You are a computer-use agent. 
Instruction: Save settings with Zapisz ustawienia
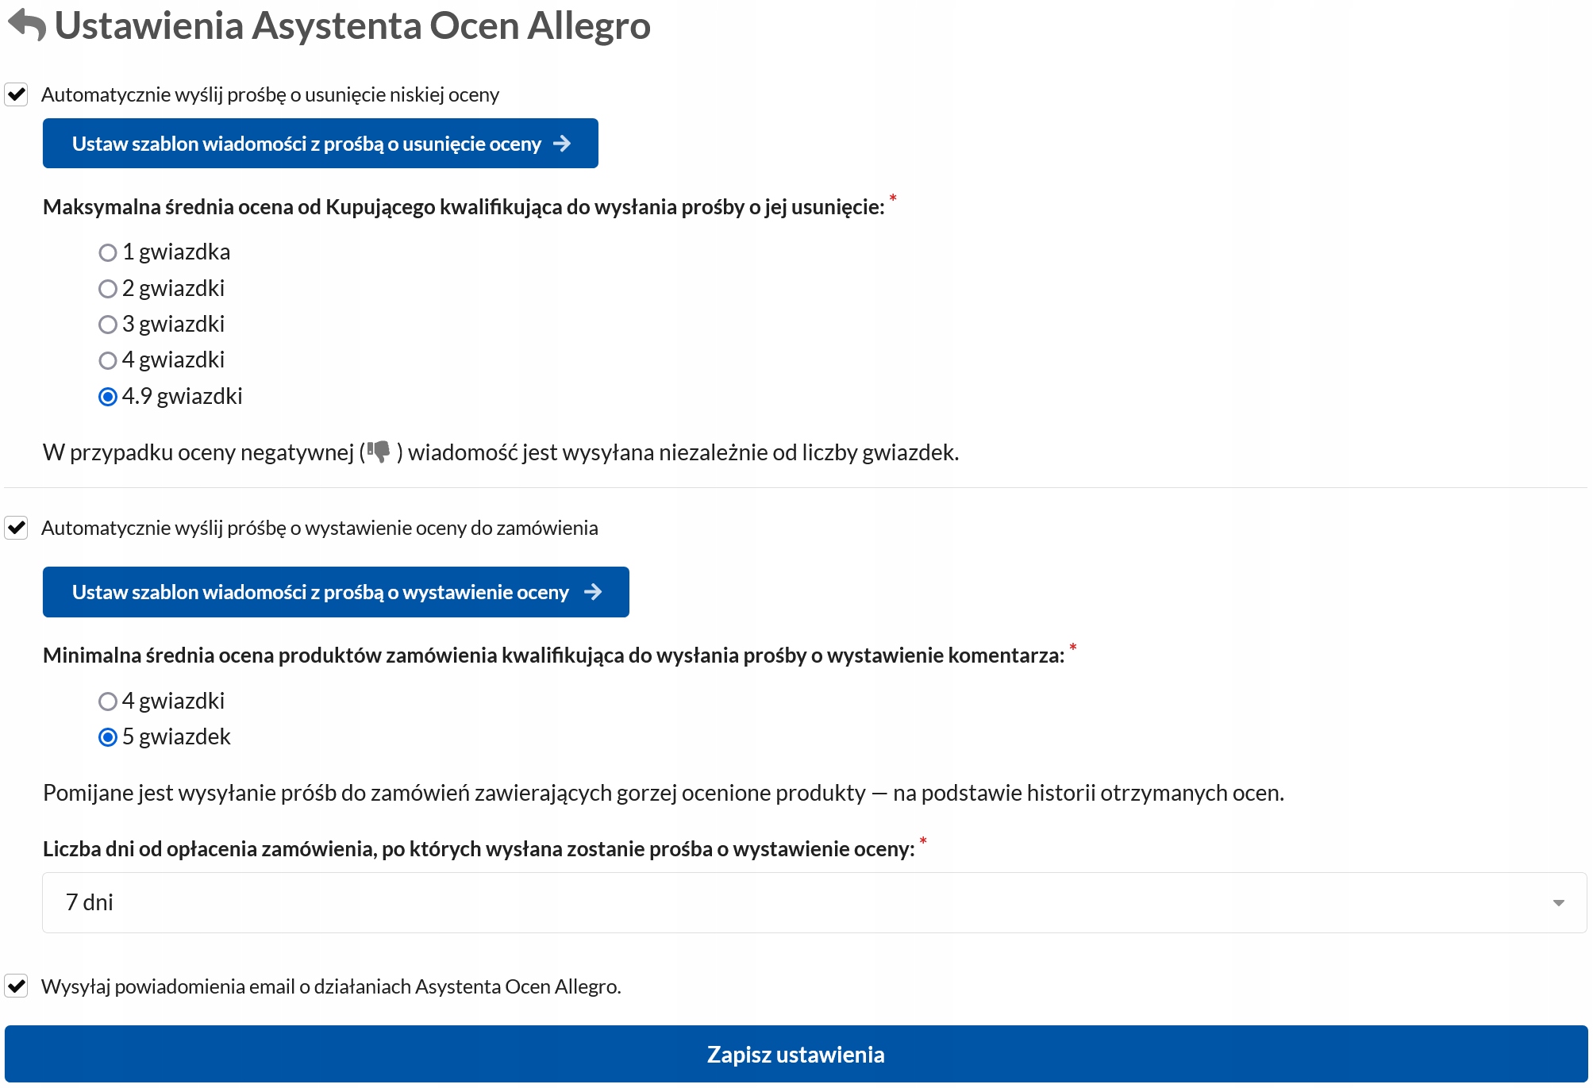tap(795, 1054)
